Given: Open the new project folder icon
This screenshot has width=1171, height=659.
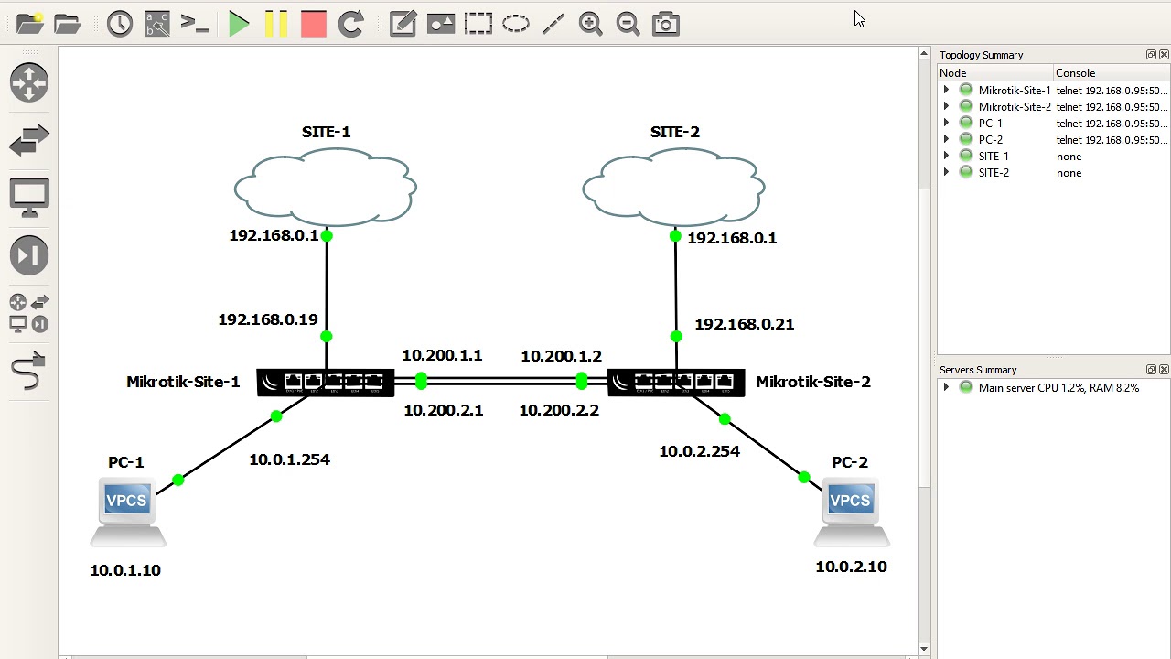Looking at the screenshot, I should 29,24.
